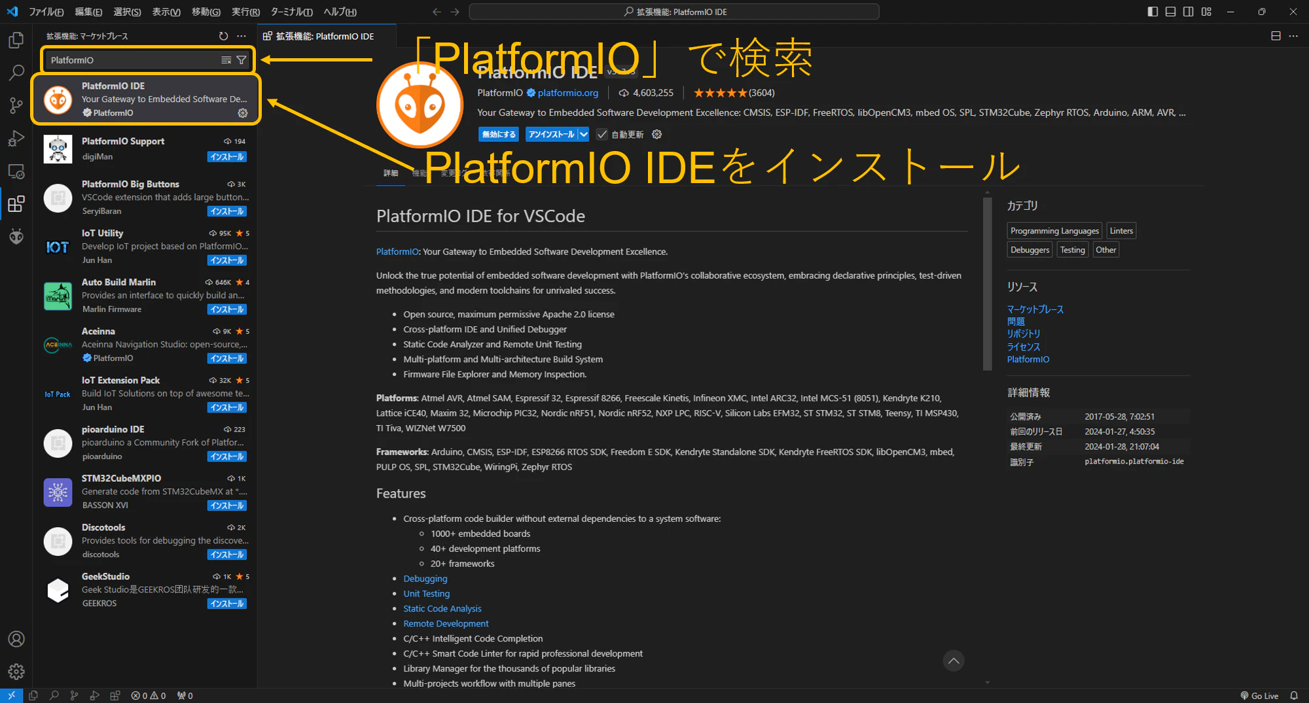Click remote window indicator in status bar
The height and width of the screenshot is (703, 1309).
11,696
